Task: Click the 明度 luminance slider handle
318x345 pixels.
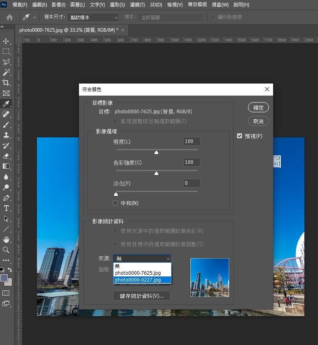Action: 156,152
